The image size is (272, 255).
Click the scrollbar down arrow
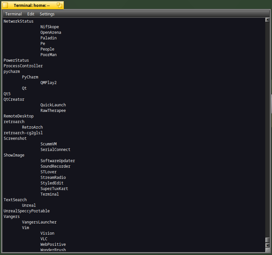267,245
